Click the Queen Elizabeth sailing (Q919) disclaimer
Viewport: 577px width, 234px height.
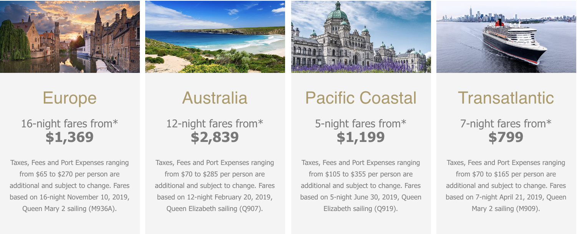(361, 186)
